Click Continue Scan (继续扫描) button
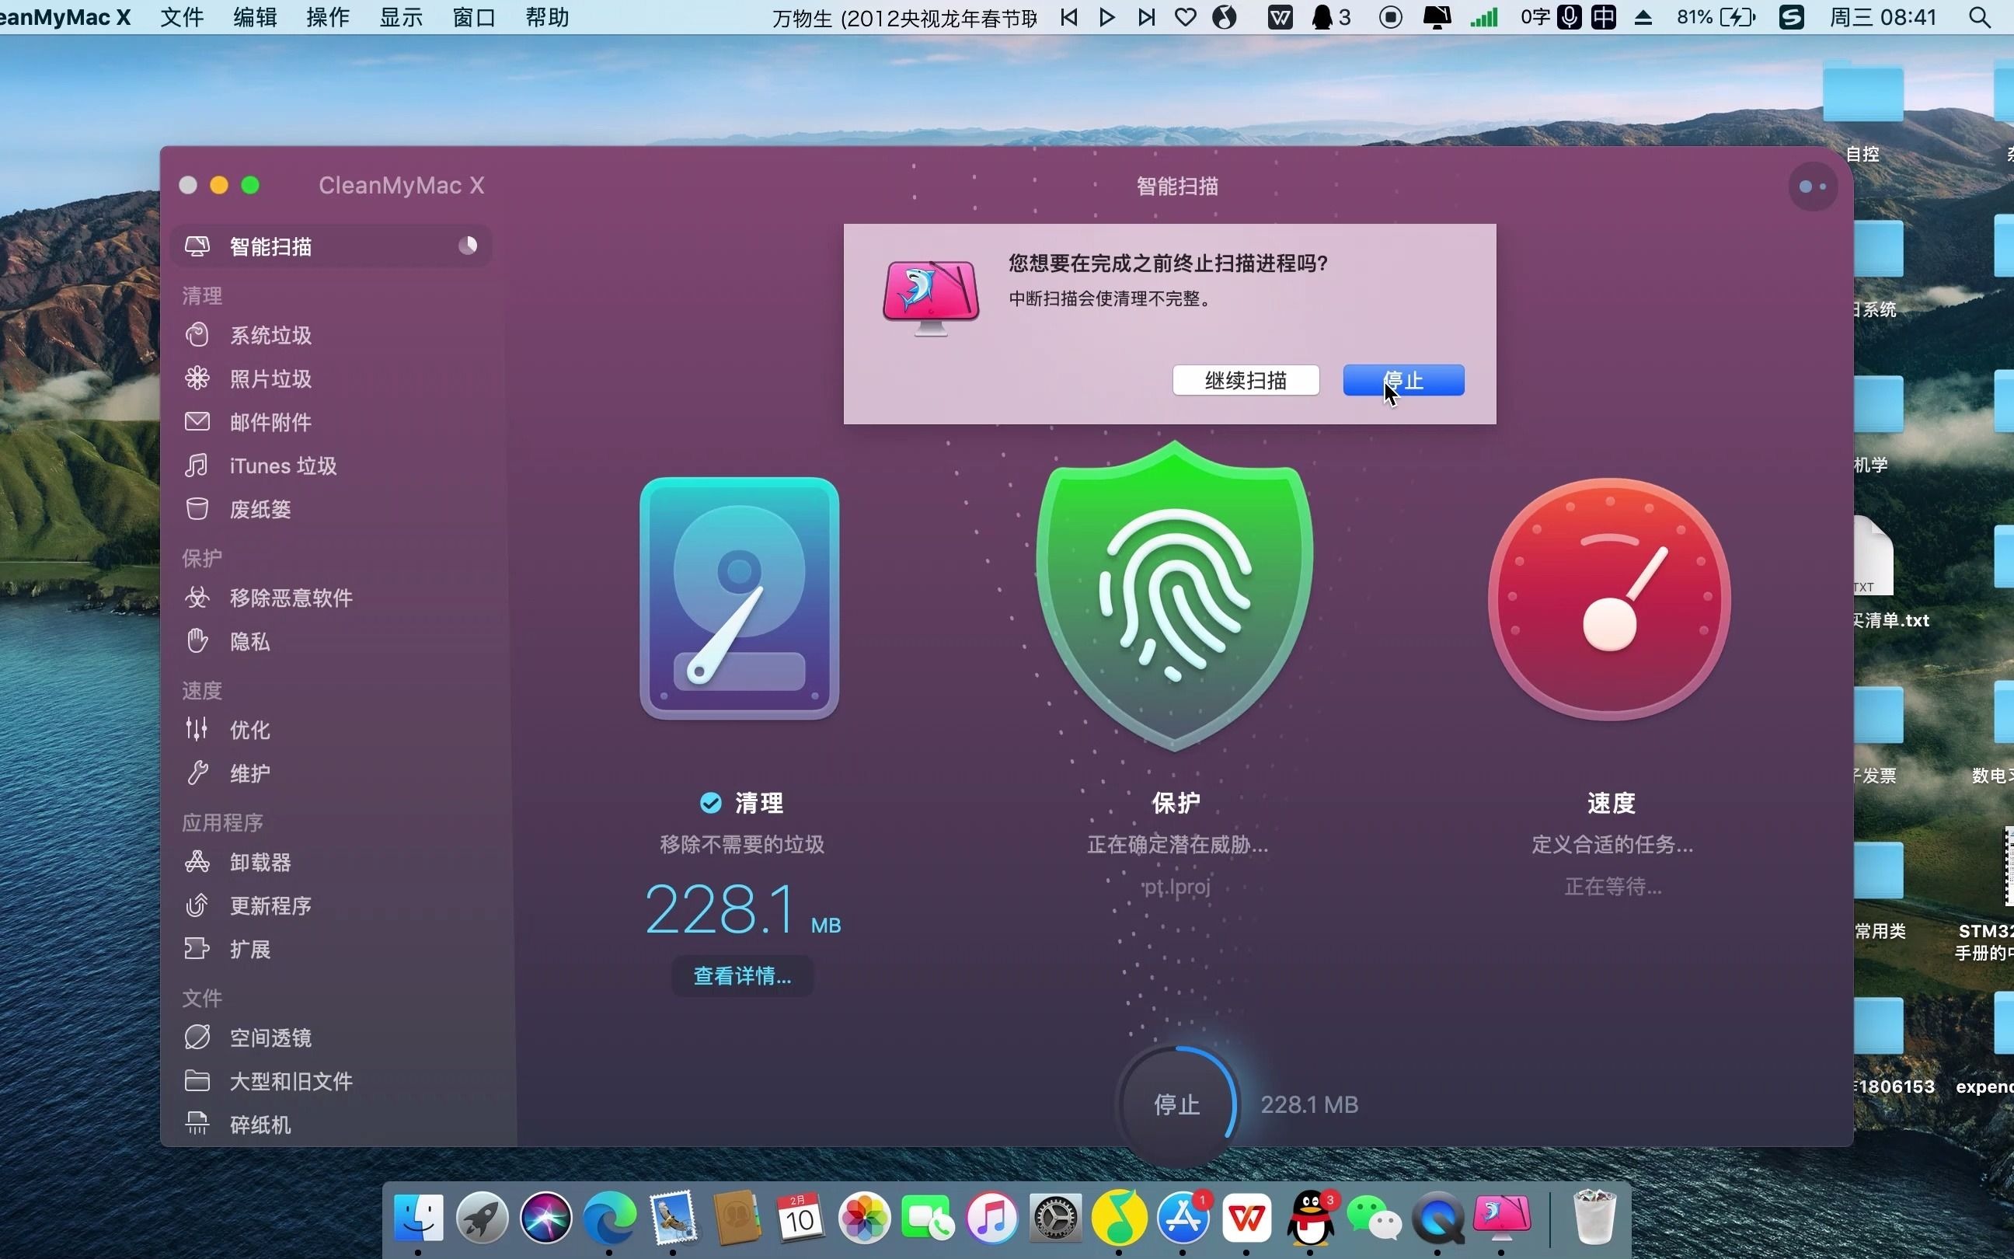This screenshot has height=1259, width=2014. tap(1245, 381)
